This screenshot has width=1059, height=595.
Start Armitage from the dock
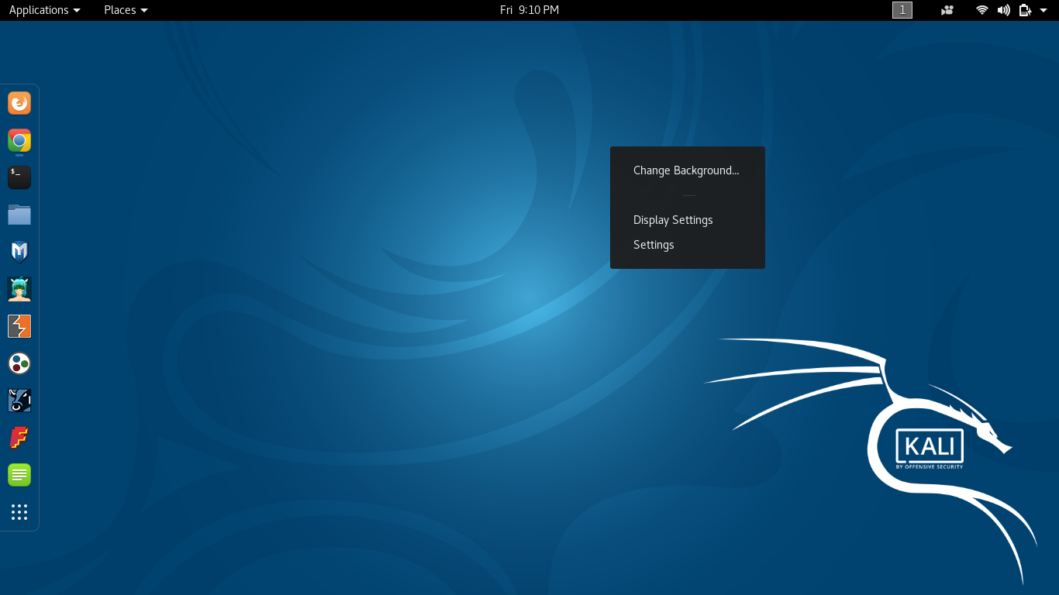click(19, 288)
